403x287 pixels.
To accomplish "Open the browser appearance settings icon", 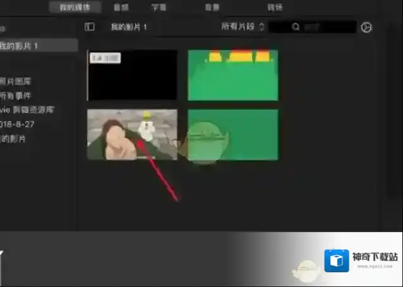I will (x=366, y=28).
